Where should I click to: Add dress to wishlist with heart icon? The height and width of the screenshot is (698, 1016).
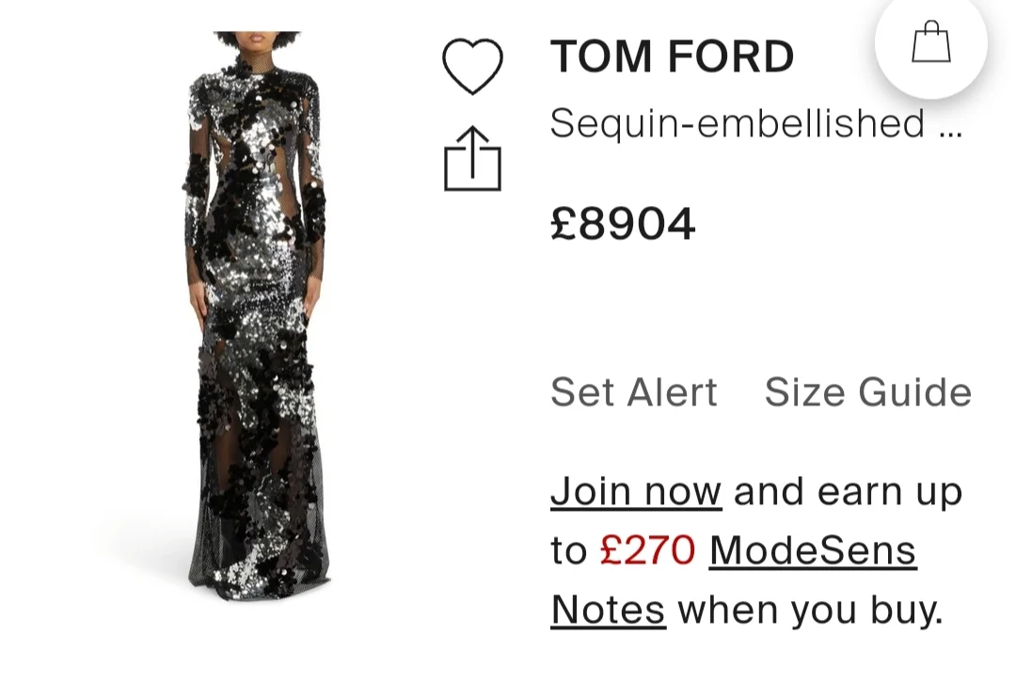click(472, 66)
